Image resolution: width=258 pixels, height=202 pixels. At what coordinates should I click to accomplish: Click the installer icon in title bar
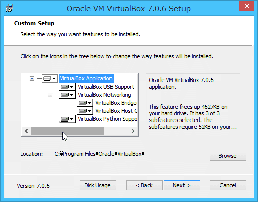point(9,8)
